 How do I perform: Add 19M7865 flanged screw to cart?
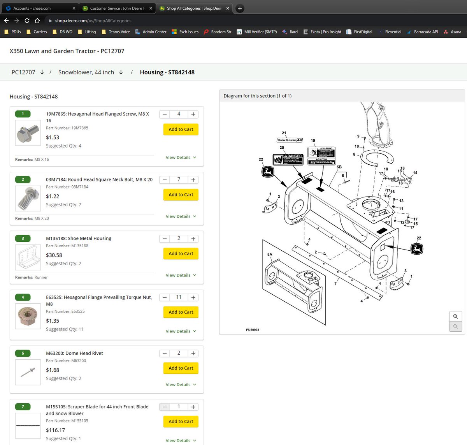(x=181, y=129)
